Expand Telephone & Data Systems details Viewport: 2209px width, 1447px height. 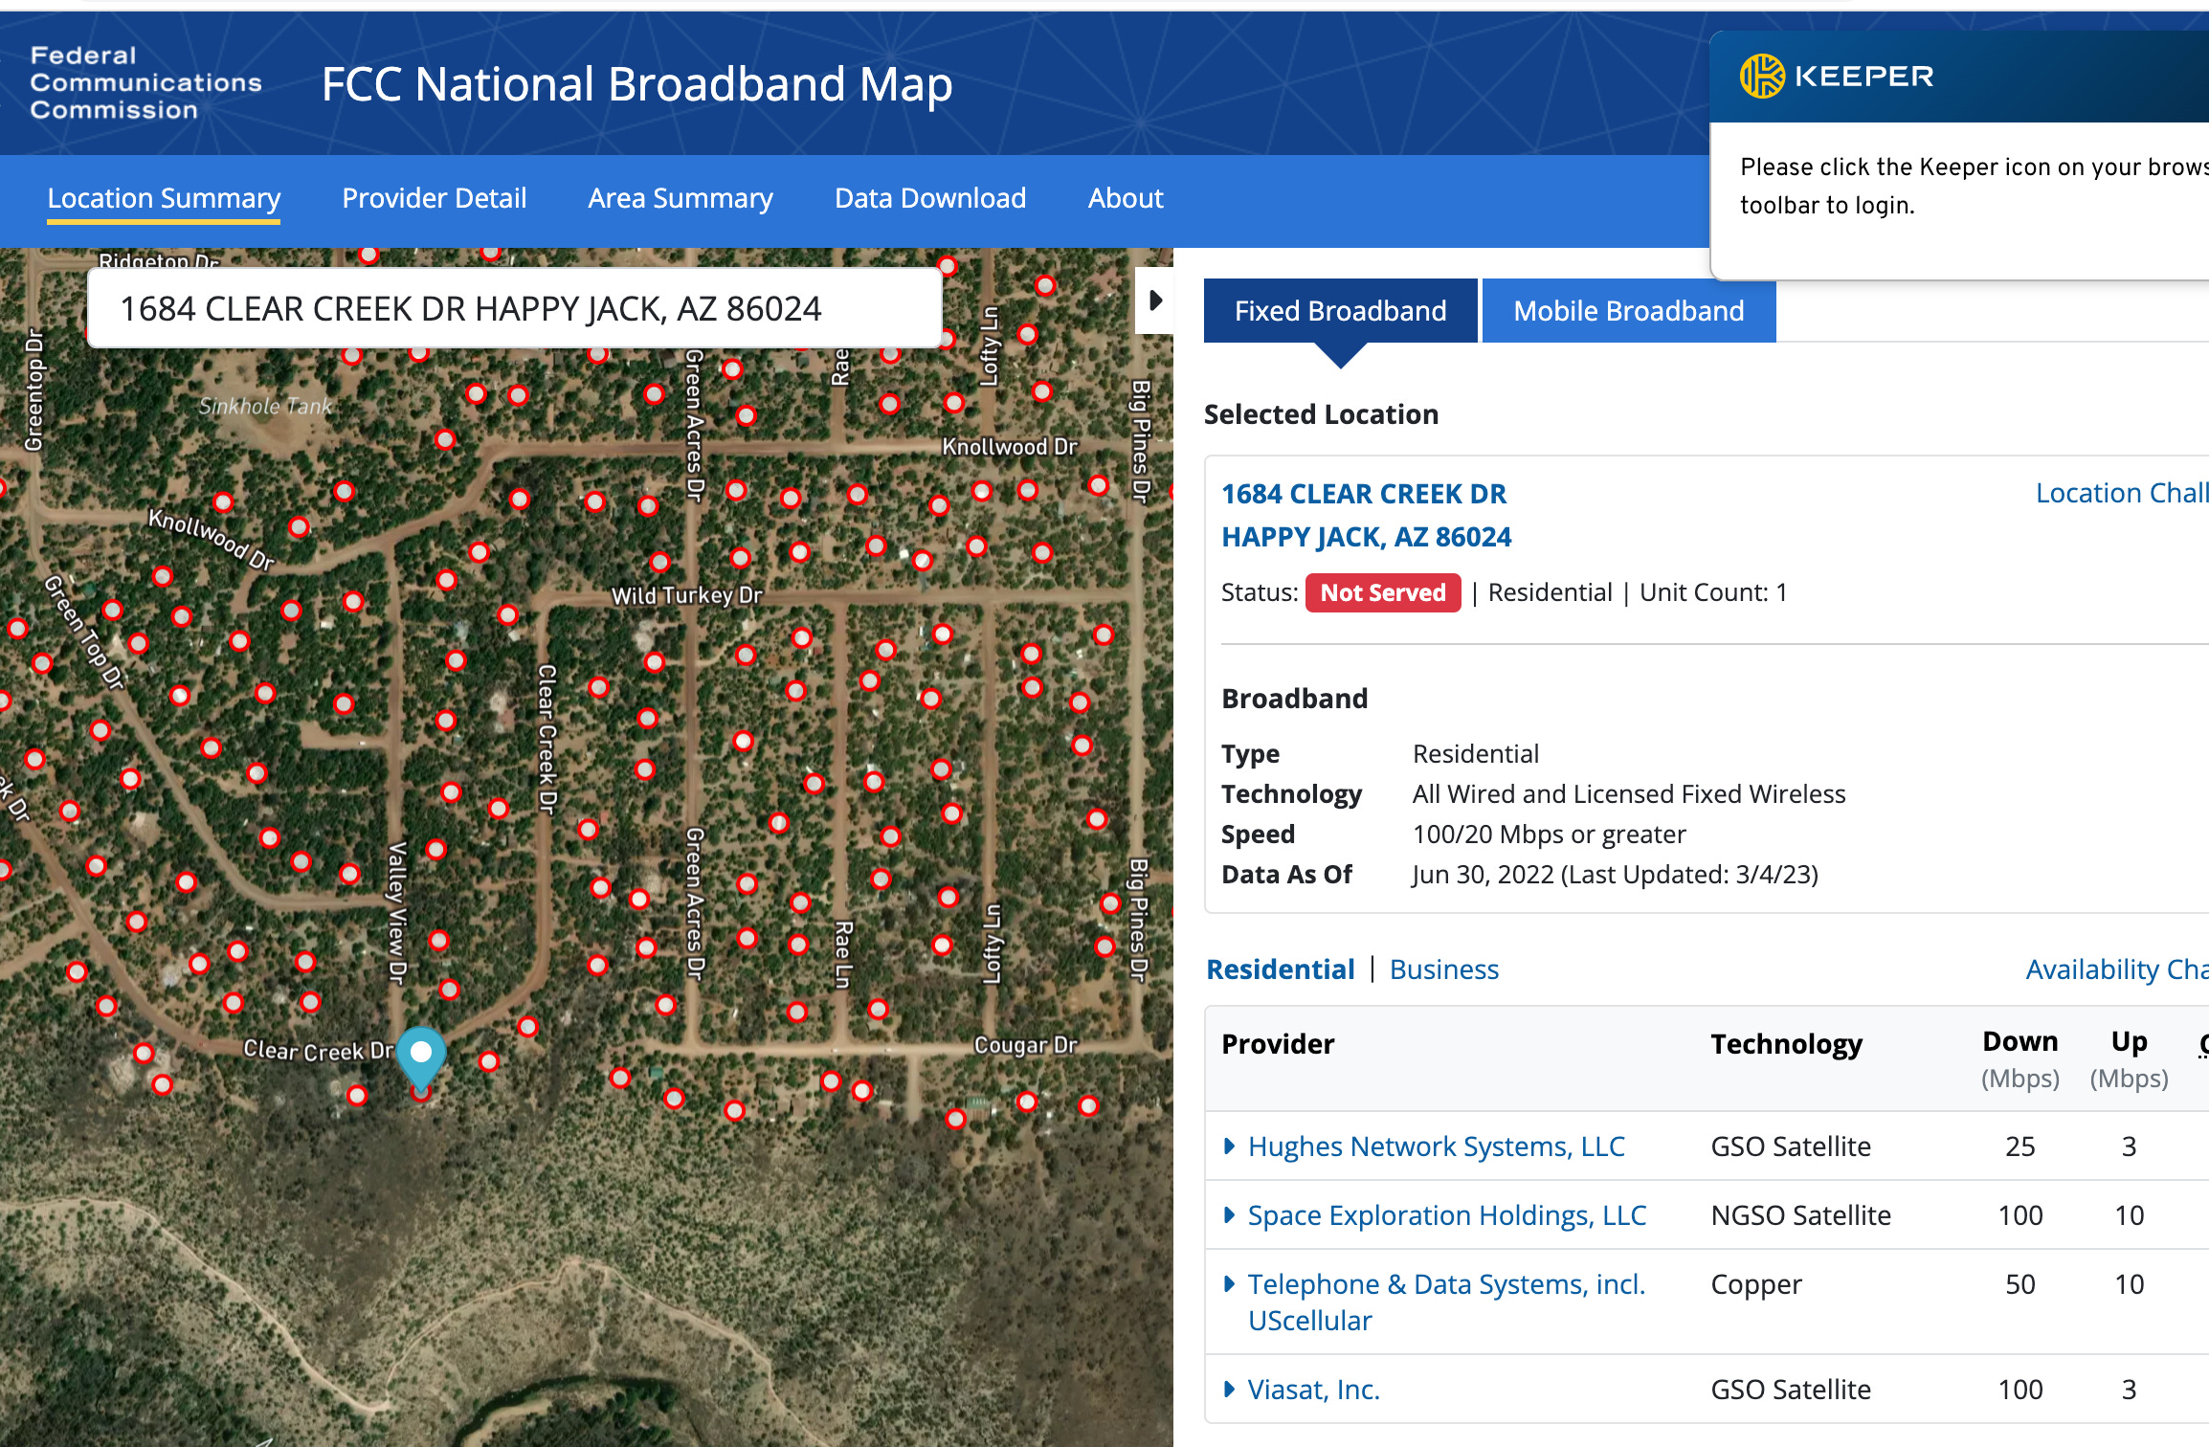click(x=1229, y=1284)
